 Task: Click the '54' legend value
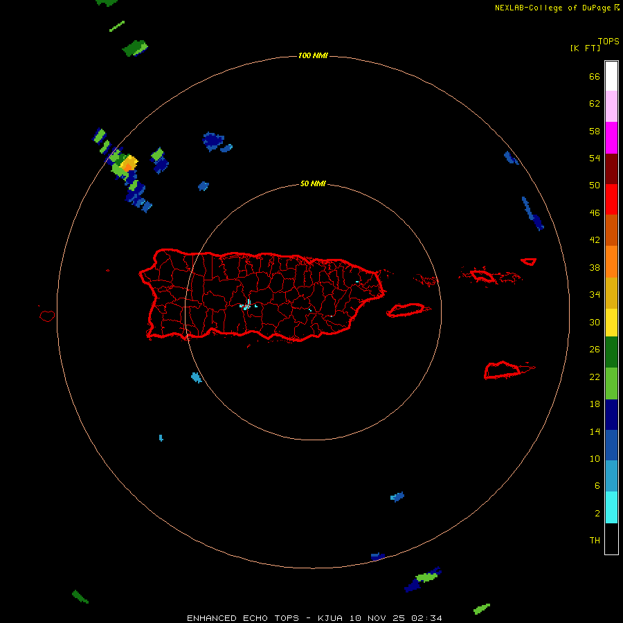[x=595, y=158]
